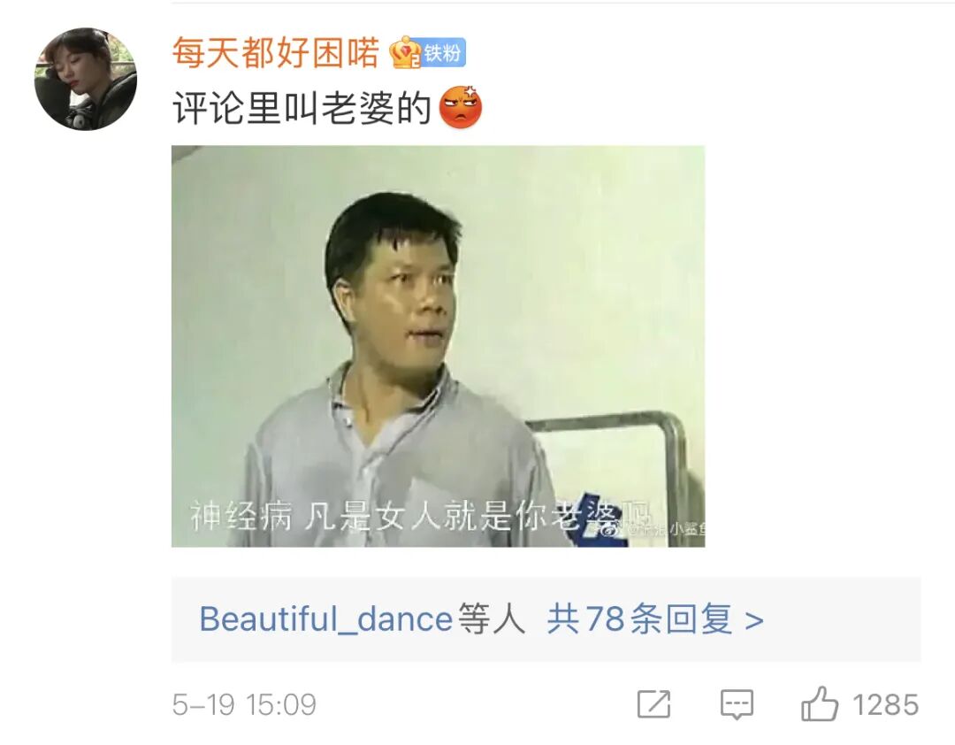
Task: Like the comment with thumbs-up icon
Action: 819,703
